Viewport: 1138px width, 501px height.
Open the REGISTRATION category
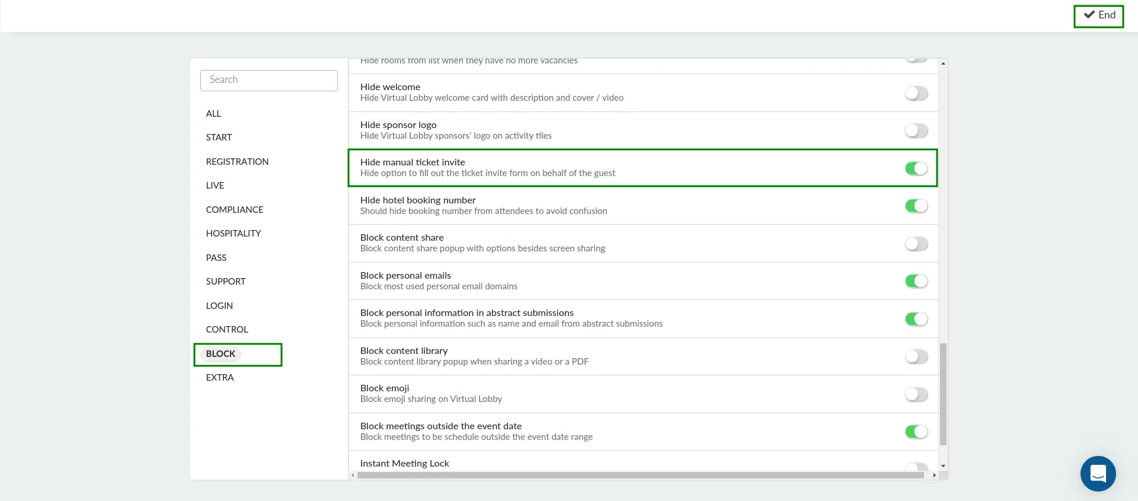pyautogui.click(x=237, y=162)
